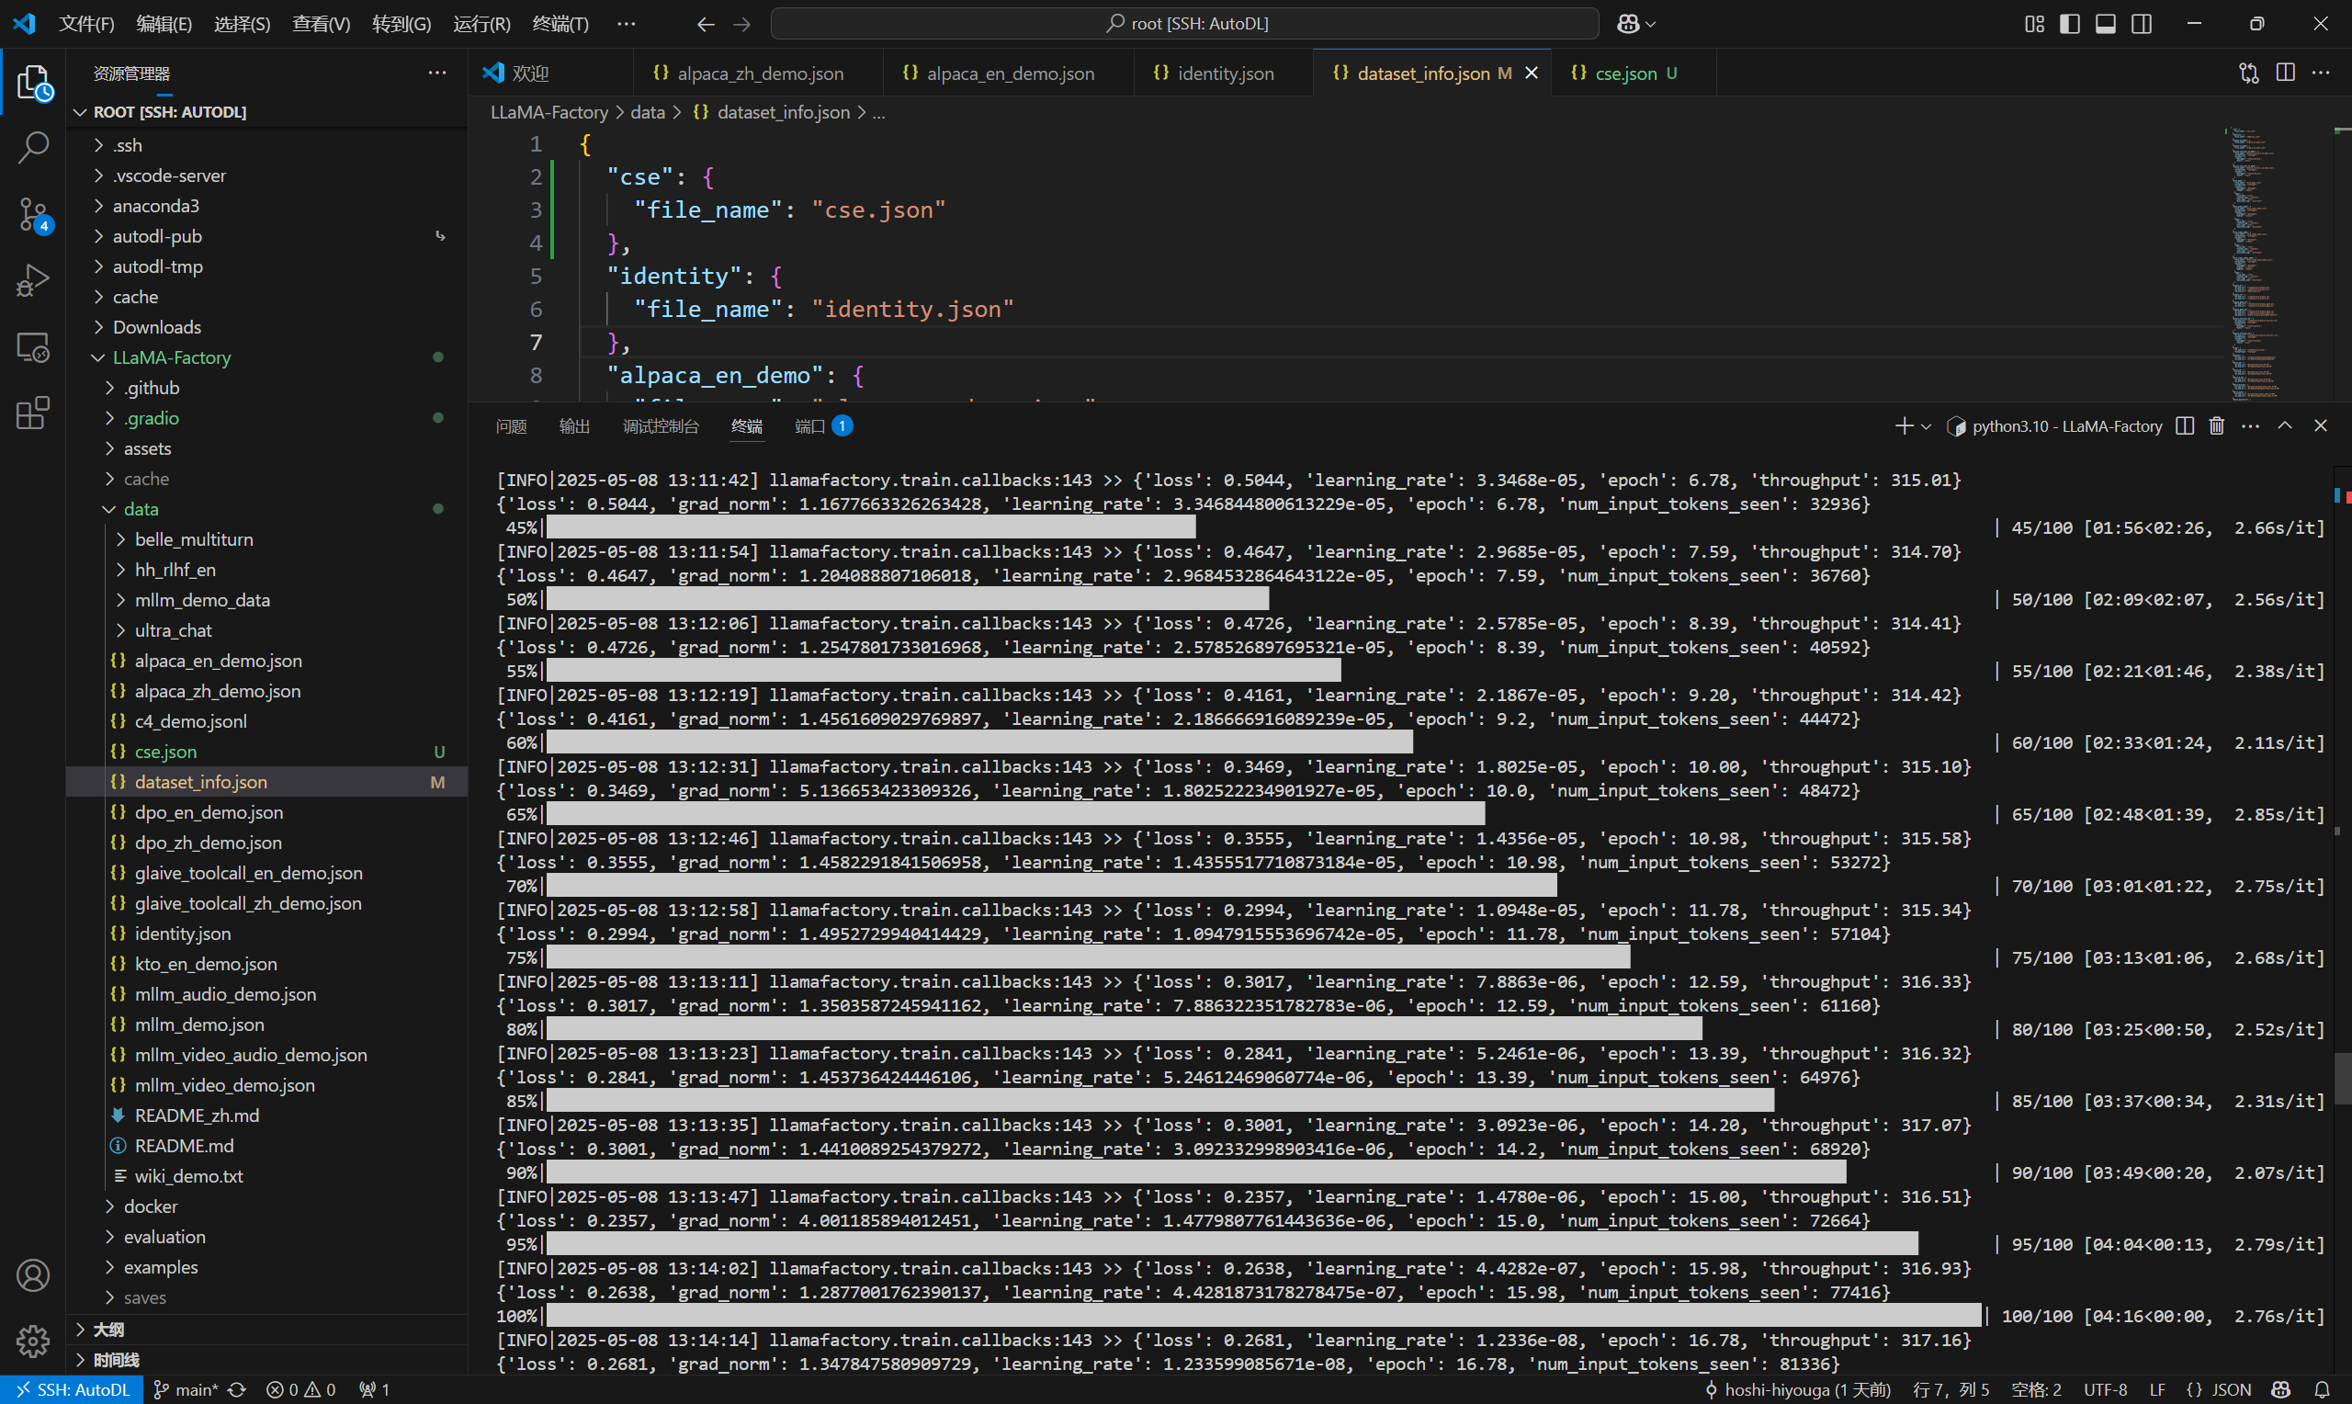This screenshot has width=2352, height=1404.
Task: Open changes compare icon in editor toolbar
Action: (x=2248, y=73)
